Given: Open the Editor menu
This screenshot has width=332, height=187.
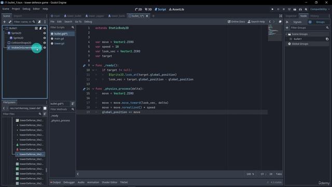Looking at the screenshot, I should (x=36, y=9).
